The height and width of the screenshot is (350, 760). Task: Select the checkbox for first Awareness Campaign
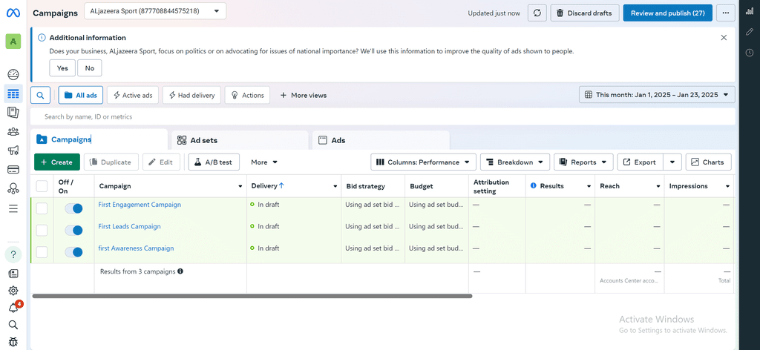pyautogui.click(x=42, y=251)
